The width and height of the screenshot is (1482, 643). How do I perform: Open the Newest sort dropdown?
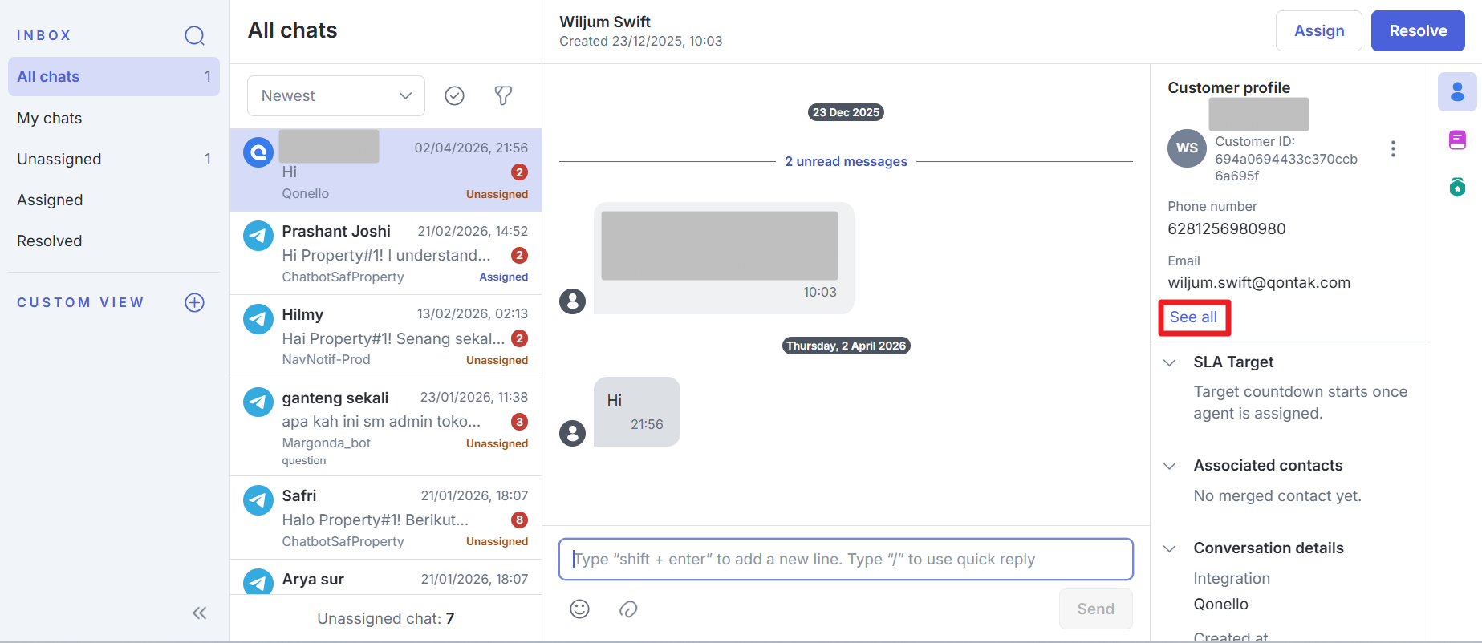335,96
